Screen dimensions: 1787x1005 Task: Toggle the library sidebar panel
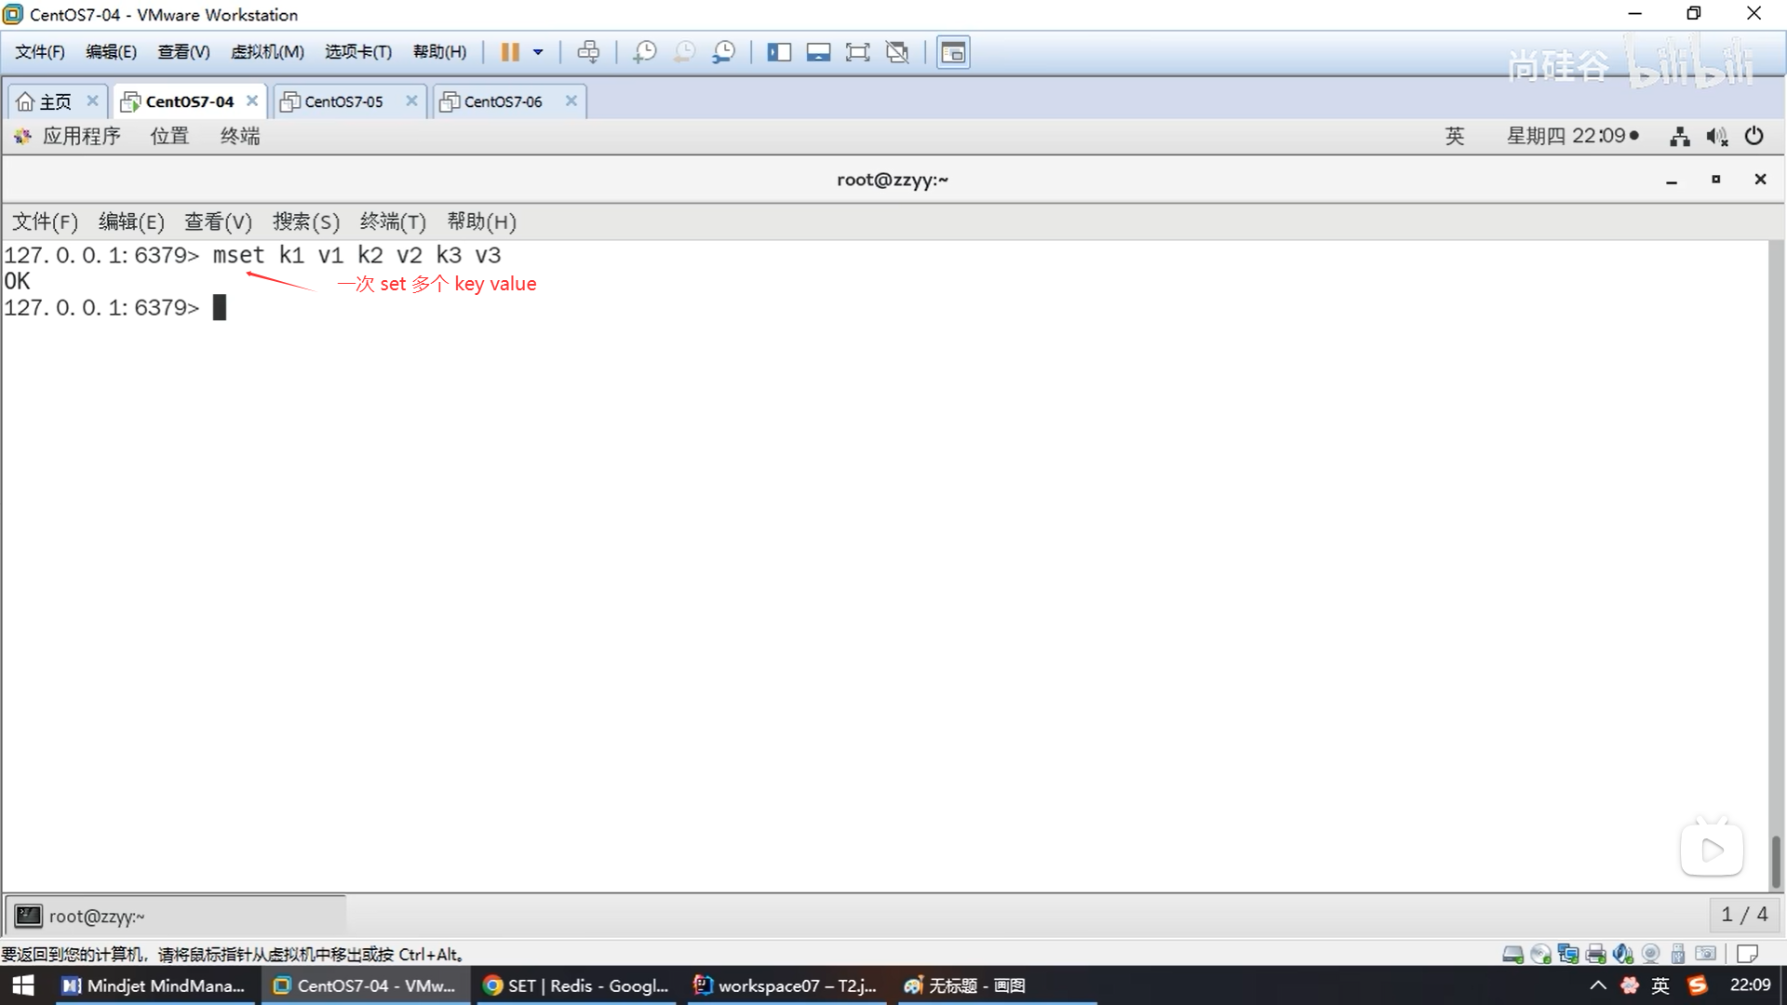click(778, 52)
